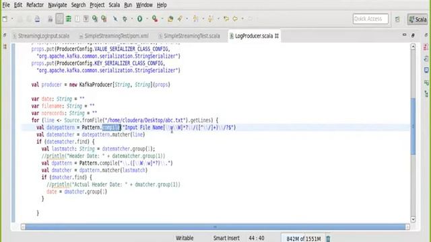The image size is (431, 242).
Task: Click the line 'val producer = new KafkaProducer'
Action: pos(100,85)
